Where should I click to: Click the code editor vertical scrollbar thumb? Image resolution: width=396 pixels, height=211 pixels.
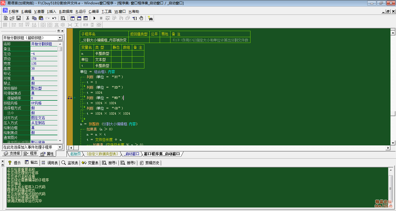point(393,113)
